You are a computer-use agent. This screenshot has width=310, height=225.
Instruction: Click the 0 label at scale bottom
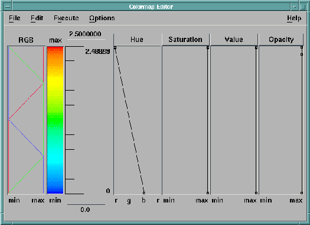tap(108, 191)
